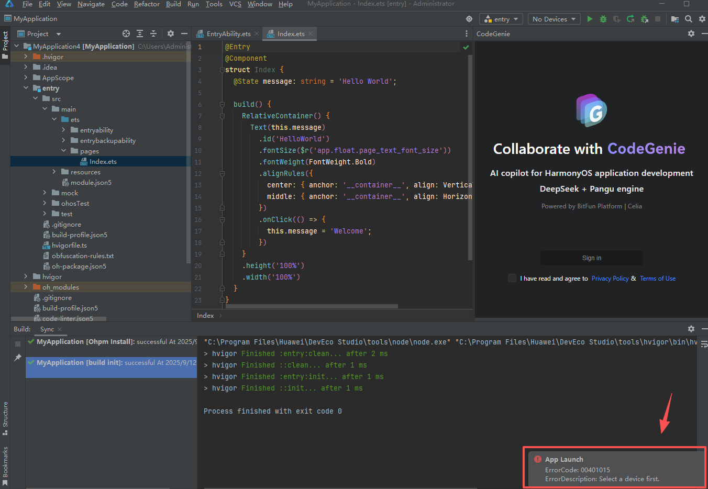Click the Index breadcrumb below the editor
This screenshot has height=489, width=708.
pyautogui.click(x=205, y=315)
